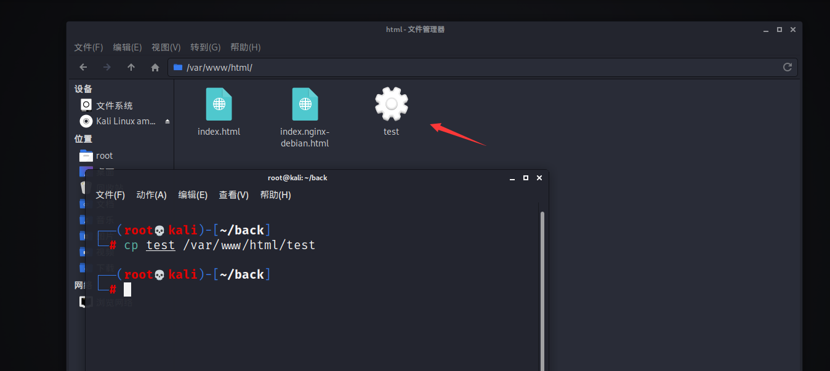This screenshot has height=371, width=830.
Task: Eject the Kali Linux volume
Action: tap(167, 121)
